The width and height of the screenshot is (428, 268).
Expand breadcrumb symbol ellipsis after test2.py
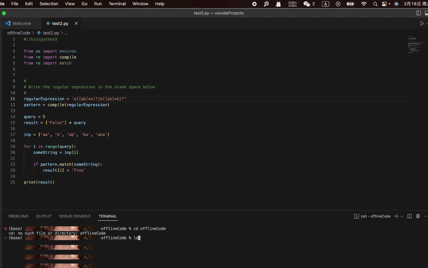(x=66, y=33)
